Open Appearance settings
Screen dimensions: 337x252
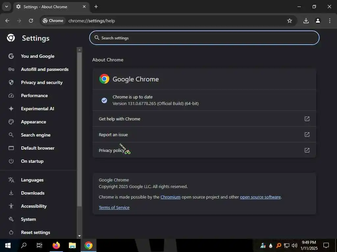point(34,122)
